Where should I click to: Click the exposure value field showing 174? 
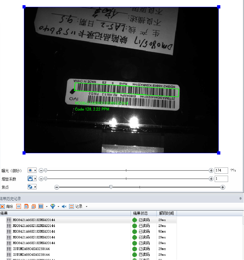tap(221, 171)
